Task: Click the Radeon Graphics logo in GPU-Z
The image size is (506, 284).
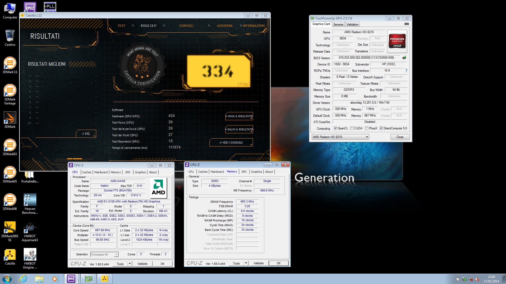Action: [397, 41]
